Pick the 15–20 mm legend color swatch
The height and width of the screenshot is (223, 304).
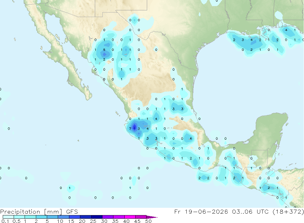click(x=74, y=217)
